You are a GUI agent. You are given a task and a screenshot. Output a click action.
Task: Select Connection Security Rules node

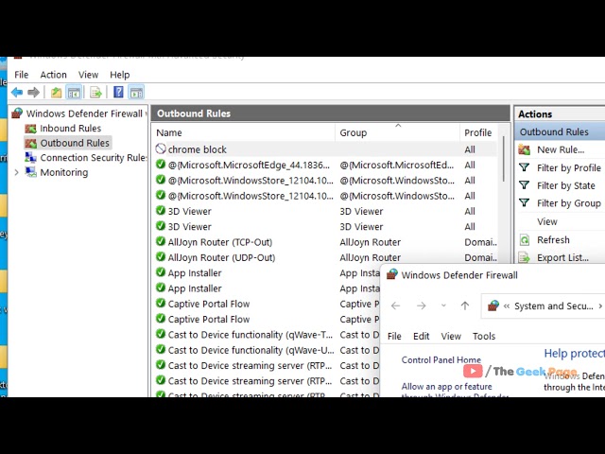[x=86, y=158]
